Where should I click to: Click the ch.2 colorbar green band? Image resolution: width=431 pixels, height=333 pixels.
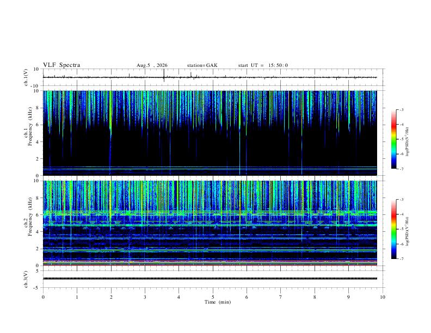[x=393, y=230]
